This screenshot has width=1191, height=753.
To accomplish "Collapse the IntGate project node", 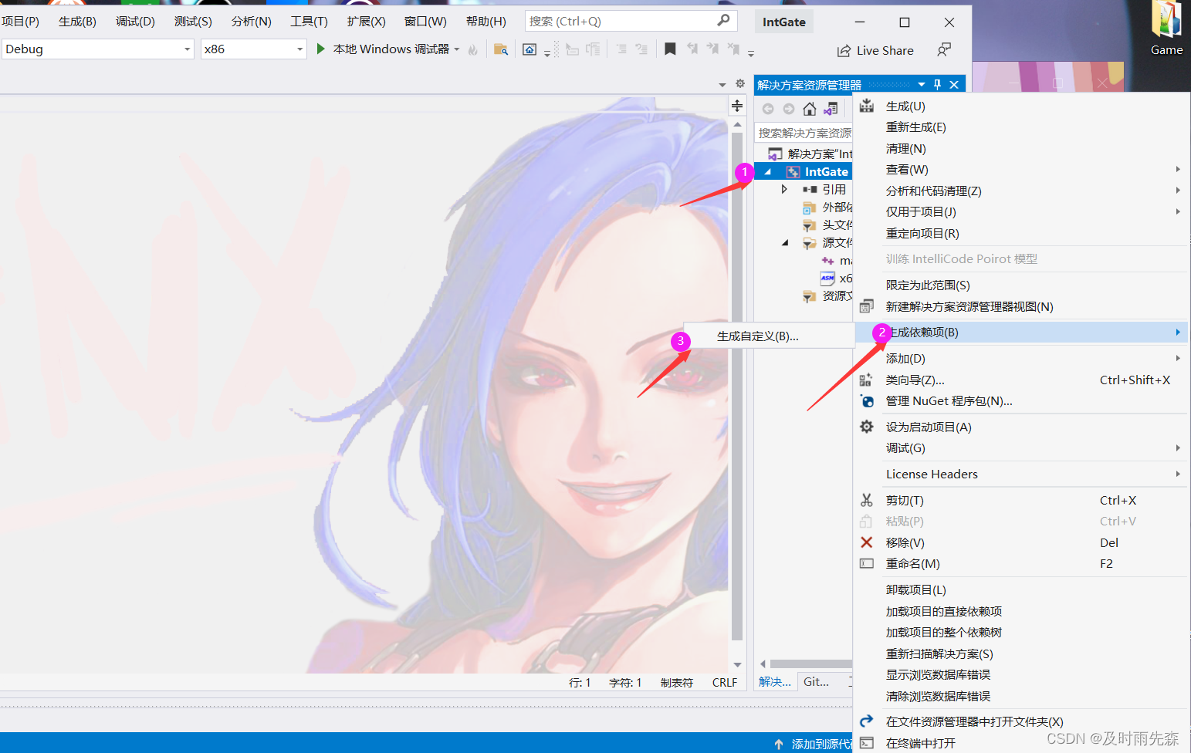I will (767, 172).
